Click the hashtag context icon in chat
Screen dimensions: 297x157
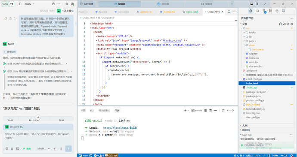pos(12,148)
